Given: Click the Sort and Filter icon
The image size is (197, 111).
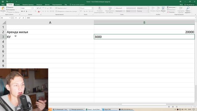Looking at the screenshot, I should (181, 8).
